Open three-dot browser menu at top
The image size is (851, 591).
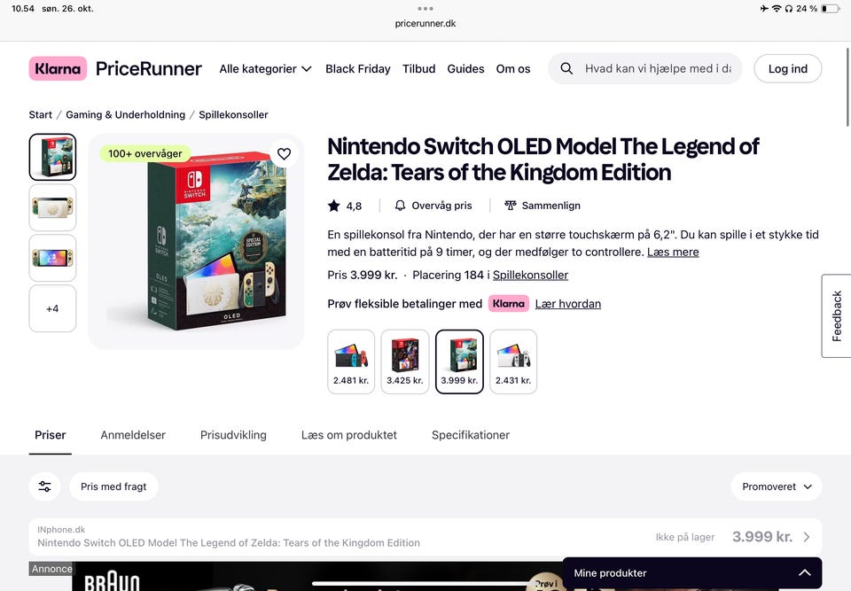(x=425, y=9)
